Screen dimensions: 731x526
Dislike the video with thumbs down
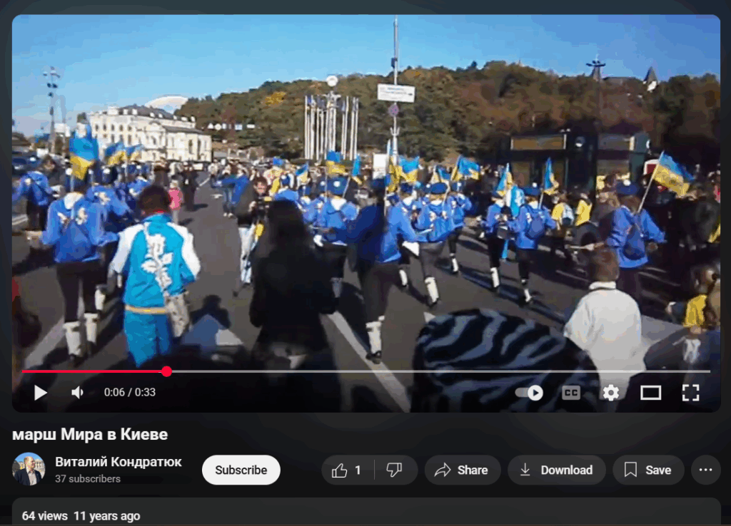pos(394,470)
